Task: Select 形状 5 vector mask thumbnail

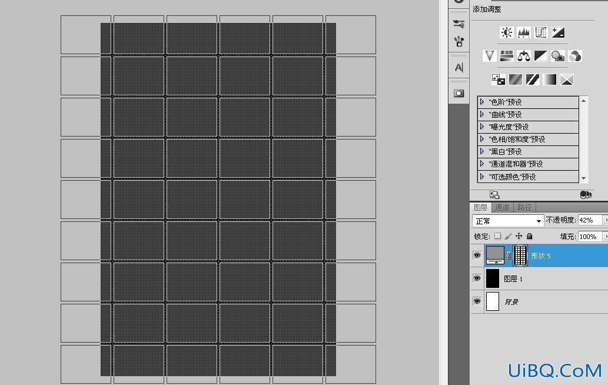Action: click(520, 255)
